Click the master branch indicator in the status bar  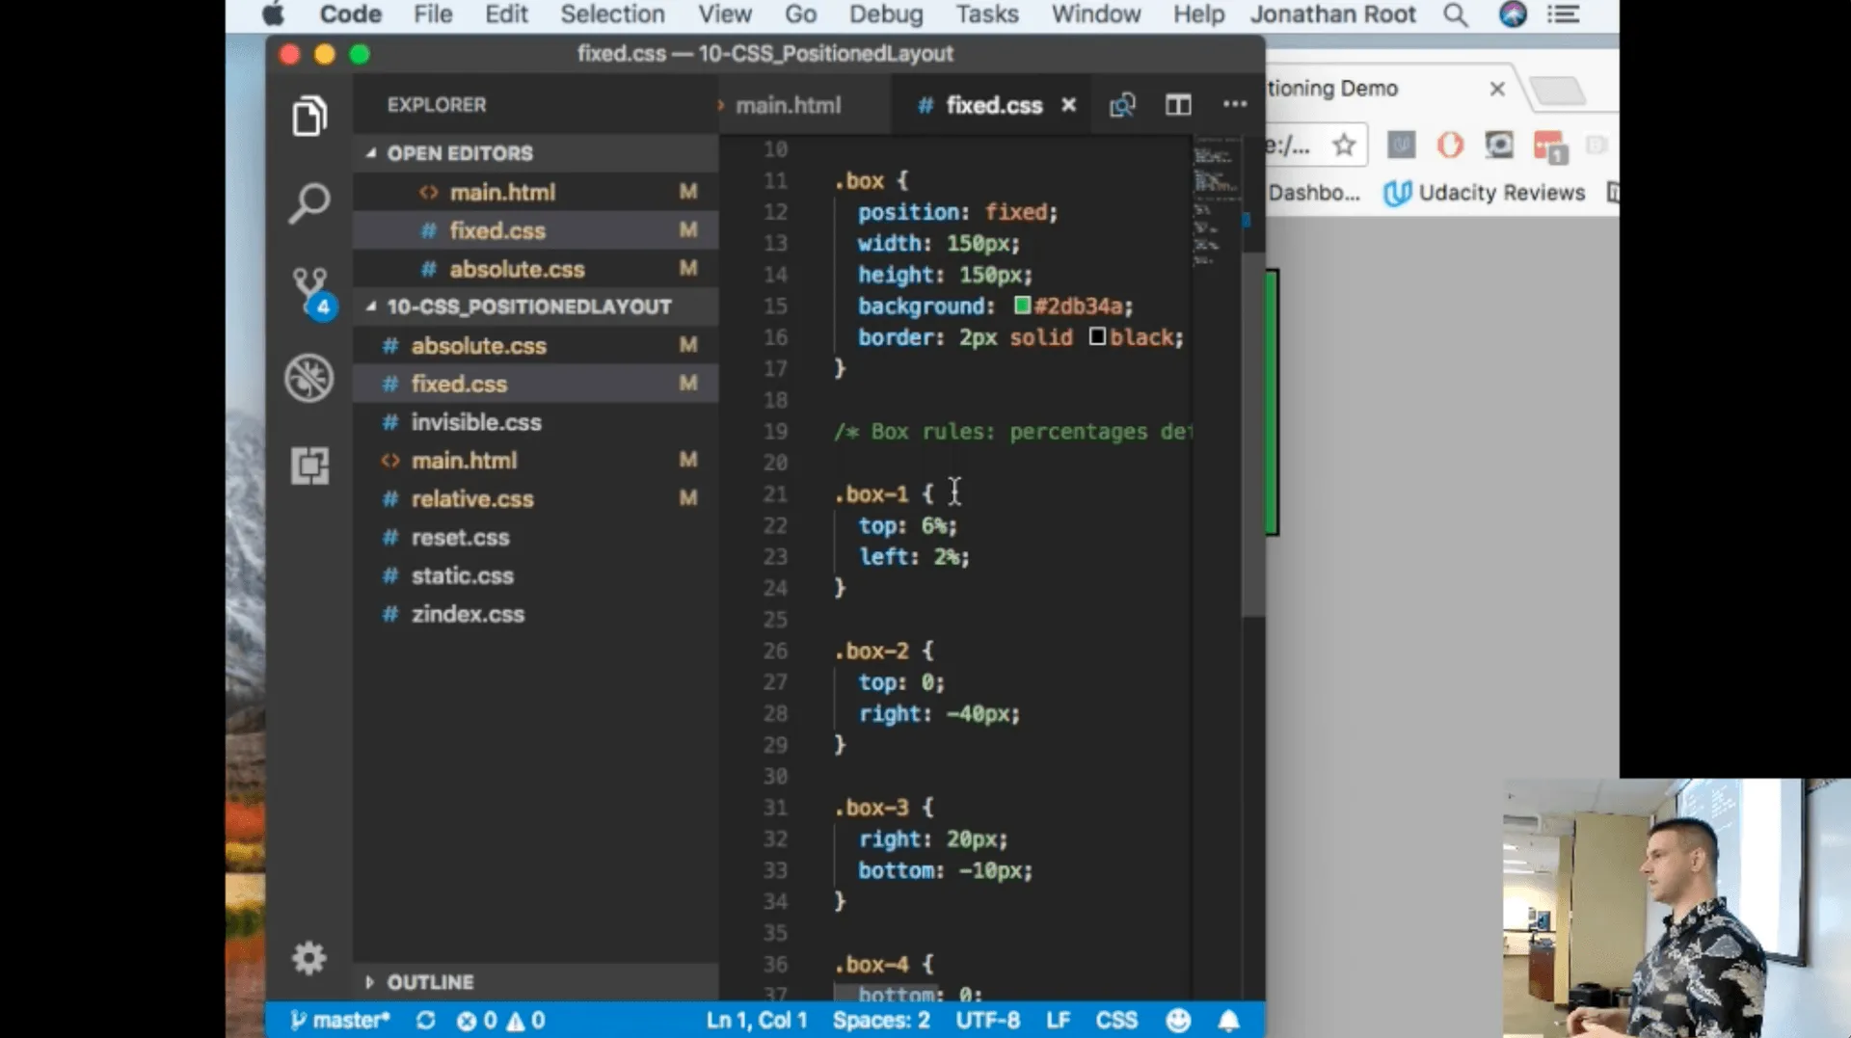point(339,1020)
